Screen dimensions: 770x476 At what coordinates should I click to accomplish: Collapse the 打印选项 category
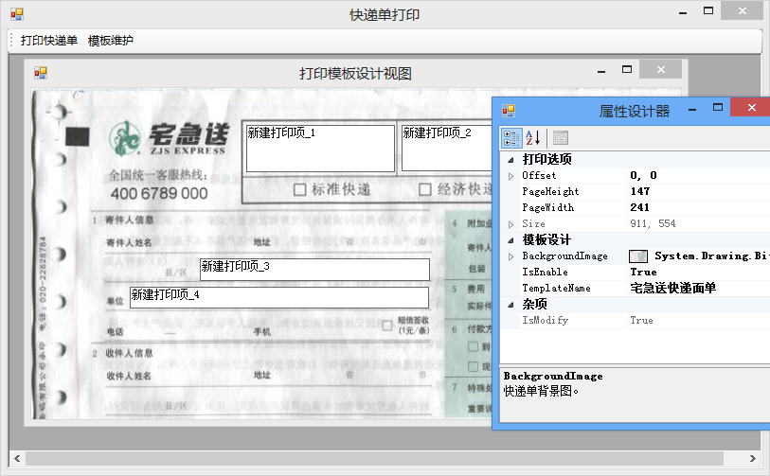point(511,160)
